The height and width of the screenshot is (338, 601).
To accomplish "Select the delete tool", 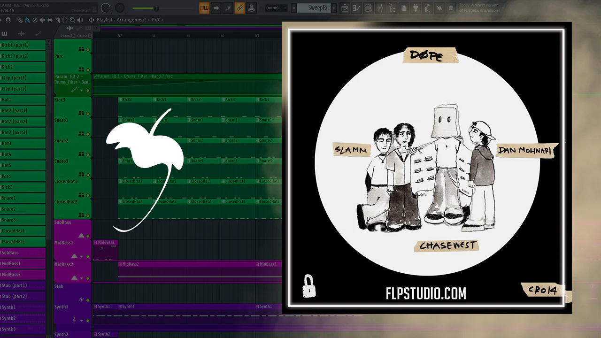I will [35, 20].
